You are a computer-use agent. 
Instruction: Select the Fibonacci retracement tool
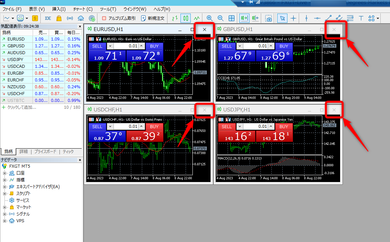click(x=350, y=18)
